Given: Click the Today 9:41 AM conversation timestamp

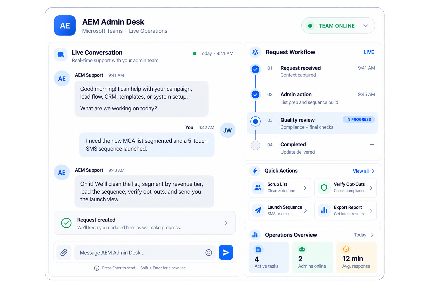Looking at the screenshot, I should [x=216, y=53].
